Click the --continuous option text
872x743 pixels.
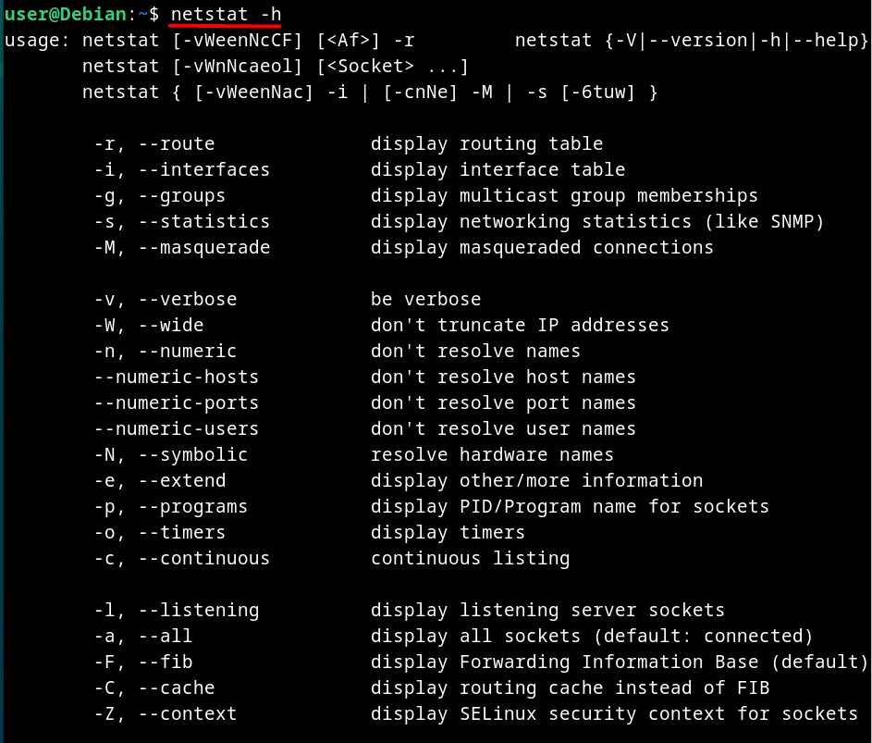pyautogui.click(x=203, y=558)
